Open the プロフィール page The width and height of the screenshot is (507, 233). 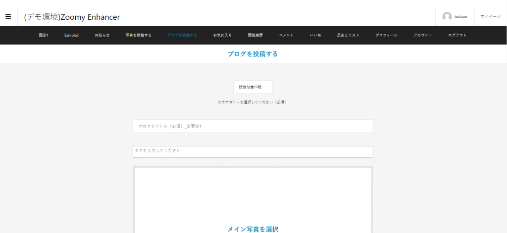point(386,35)
